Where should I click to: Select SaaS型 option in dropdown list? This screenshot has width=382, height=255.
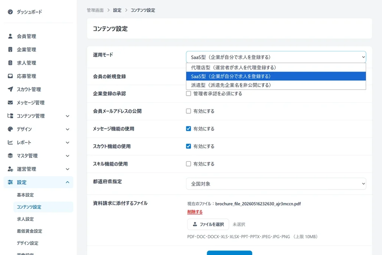point(276,76)
